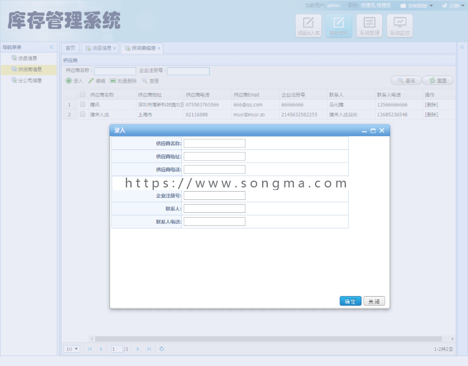Check the row checkbox for 腾讯

(83, 104)
